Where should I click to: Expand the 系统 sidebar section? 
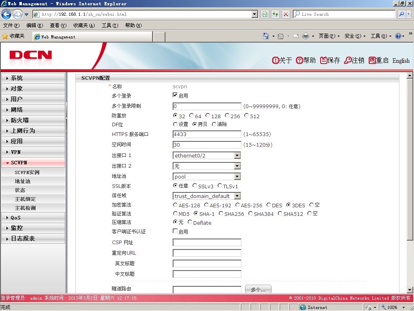point(33,78)
